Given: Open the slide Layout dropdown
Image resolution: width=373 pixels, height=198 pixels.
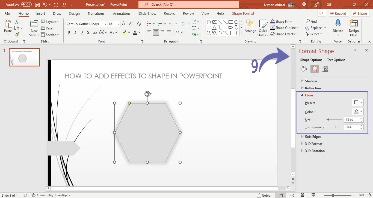Looking at the screenshot, I should click(50, 22).
